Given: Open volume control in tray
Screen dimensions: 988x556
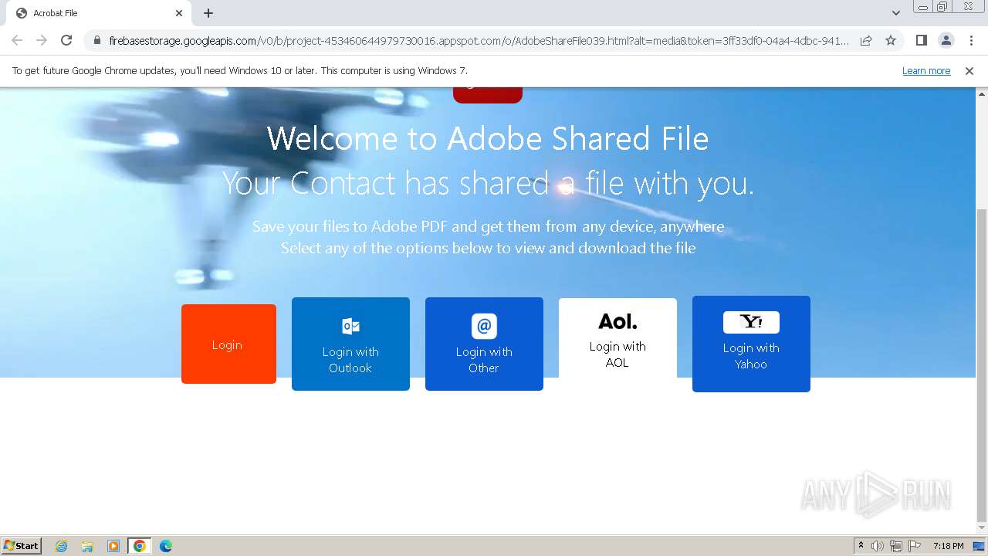Looking at the screenshot, I should point(878,546).
